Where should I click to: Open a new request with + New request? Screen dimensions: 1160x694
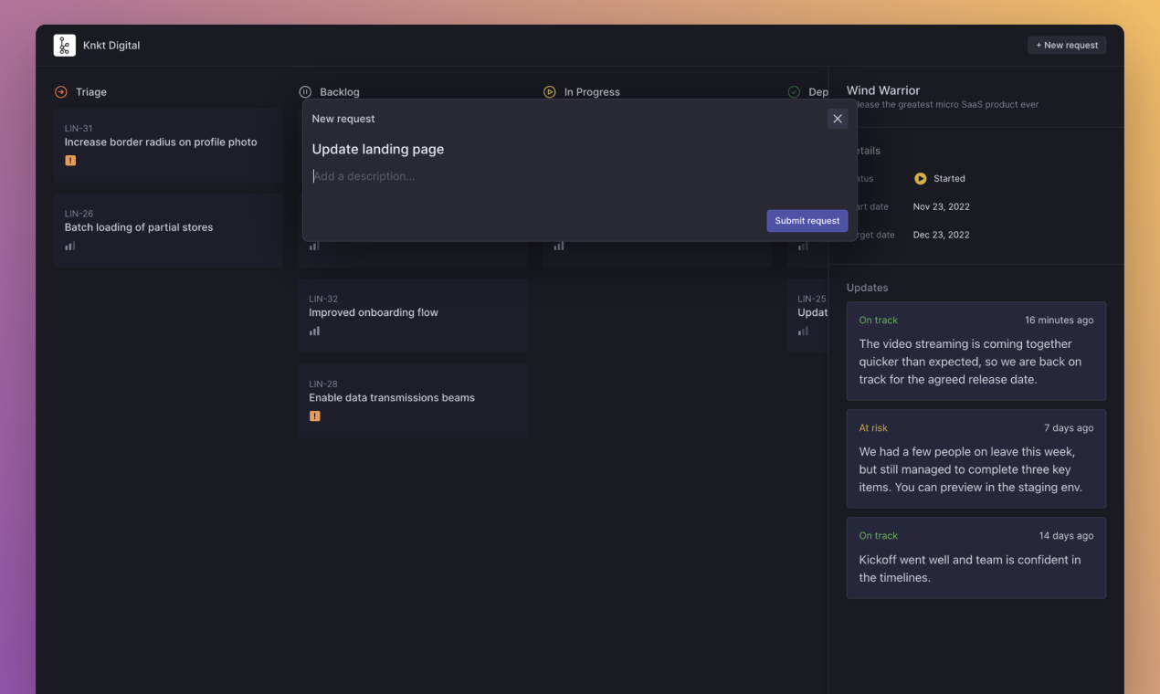click(1067, 45)
